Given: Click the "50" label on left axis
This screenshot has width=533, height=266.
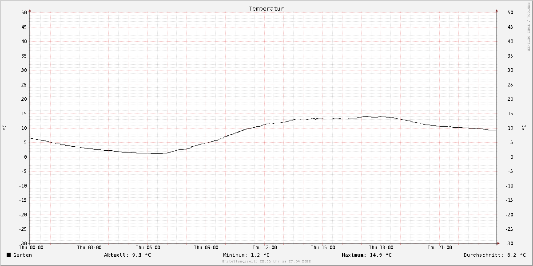Looking at the screenshot, I should click(x=24, y=12).
